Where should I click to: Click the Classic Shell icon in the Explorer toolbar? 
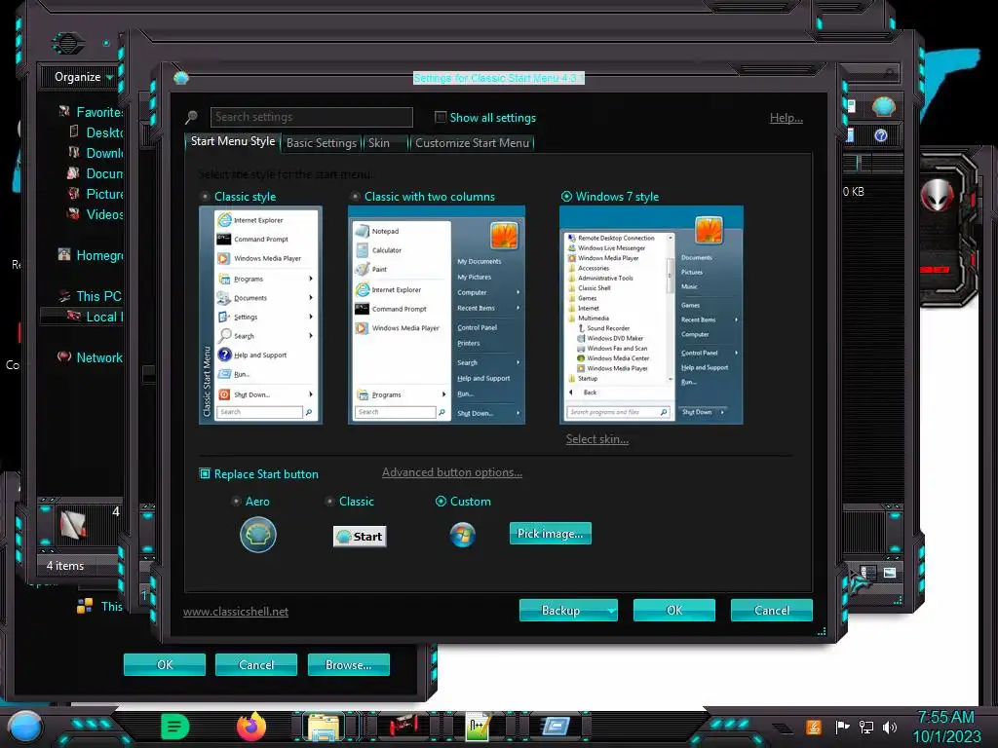[883, 106]
